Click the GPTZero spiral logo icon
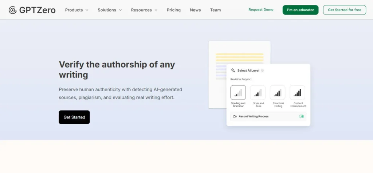 (x=13, y=10)
